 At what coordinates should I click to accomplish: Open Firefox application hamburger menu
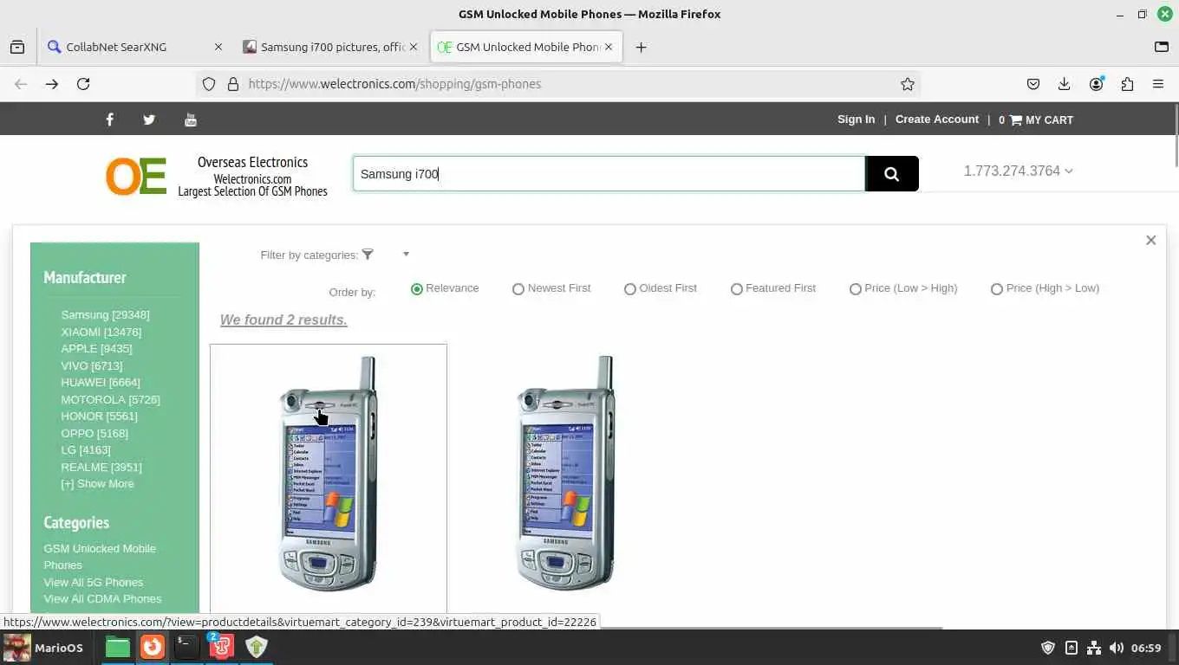click(x=1158, y=84)
